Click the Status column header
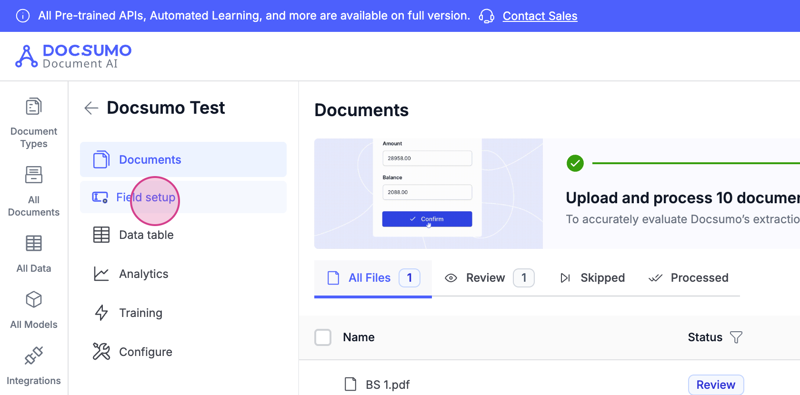 coord(705,337)
